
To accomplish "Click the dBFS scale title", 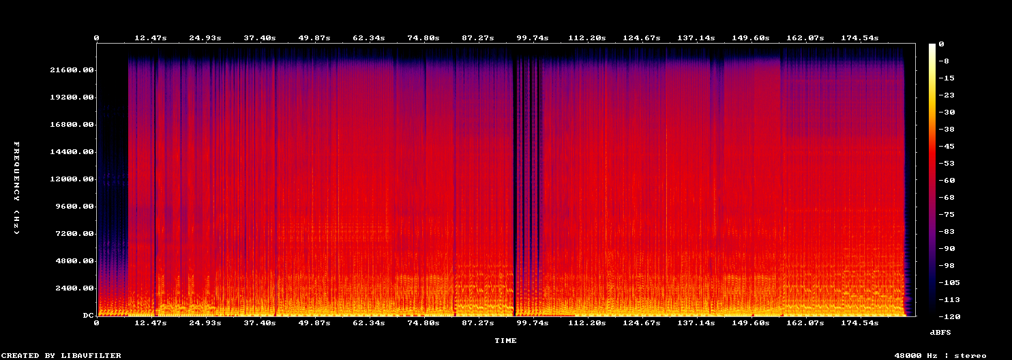I will coord(940,332).
